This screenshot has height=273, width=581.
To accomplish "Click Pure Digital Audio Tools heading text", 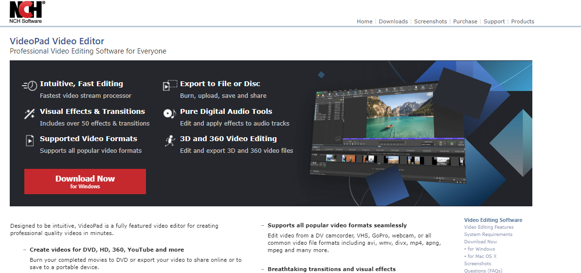I will coord(226,111).
